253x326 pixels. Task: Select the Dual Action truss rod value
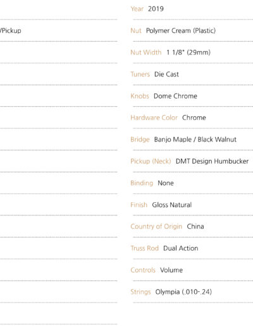coord(180,248)
